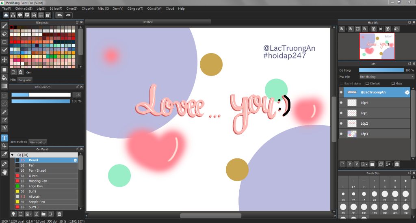Add layer folder in layer panel
Image resolution: width=416 pixels, height=223 pixels.
pos(372,165)
